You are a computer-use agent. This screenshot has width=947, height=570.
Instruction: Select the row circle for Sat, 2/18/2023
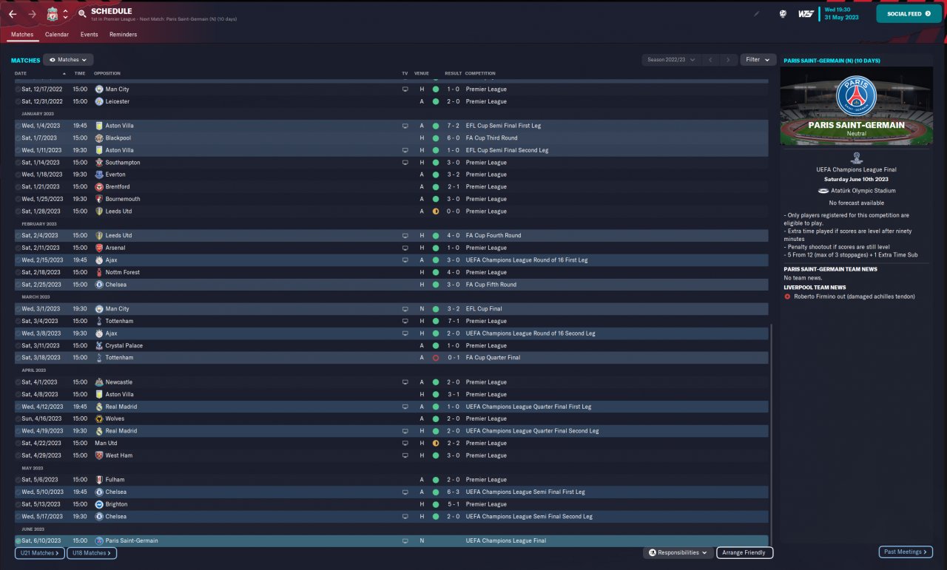pyautogui.click(x=18, y=272)
